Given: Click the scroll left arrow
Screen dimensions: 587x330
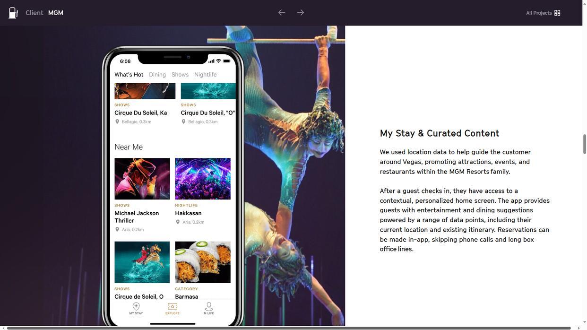Looking at the screenshot, I should tap(3, 328).
